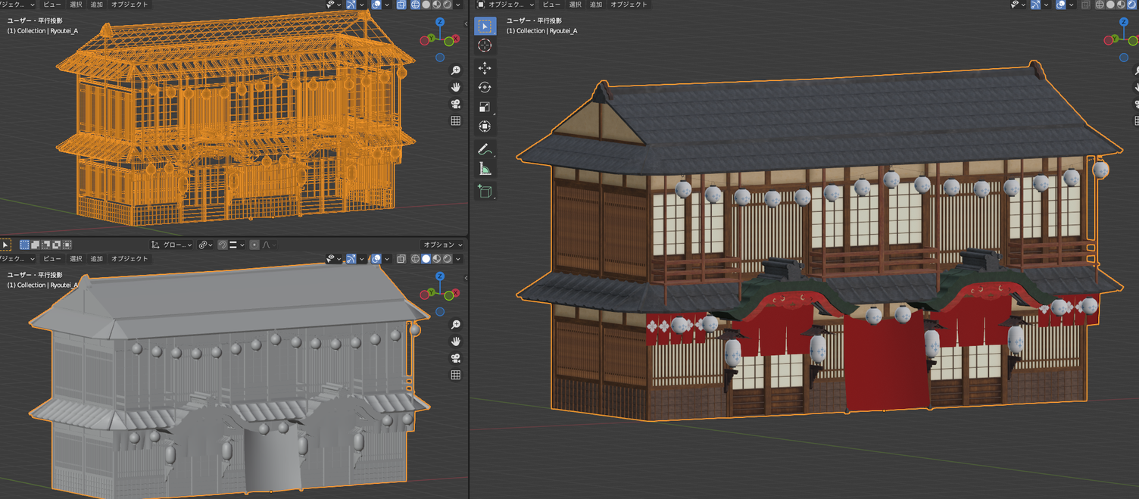Expand sidebar arrow in bottom-left viewport
1139x499 pixels.
(466, 277)
